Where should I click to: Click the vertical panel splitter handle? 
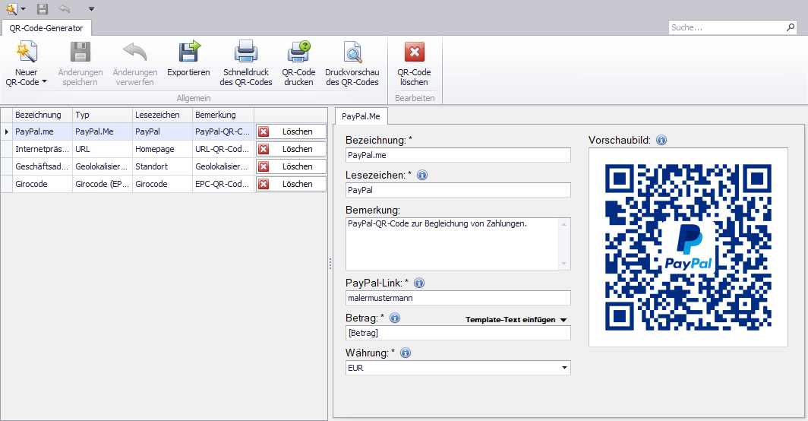330,264
